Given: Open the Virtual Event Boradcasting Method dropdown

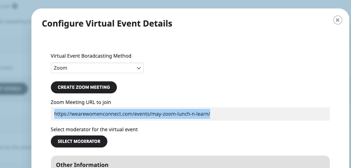Looking at the screenshot, I should pos(97,68).
